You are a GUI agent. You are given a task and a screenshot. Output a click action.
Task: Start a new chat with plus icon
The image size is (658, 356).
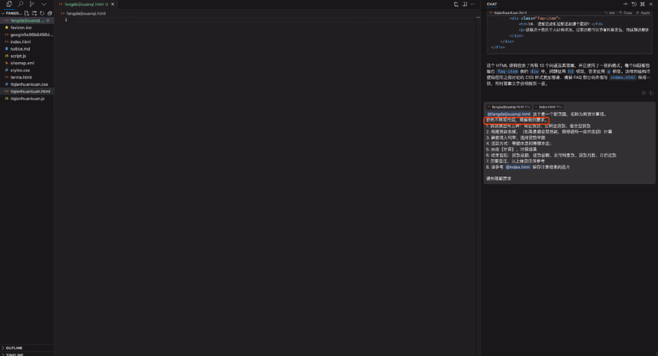pos(625,4)
